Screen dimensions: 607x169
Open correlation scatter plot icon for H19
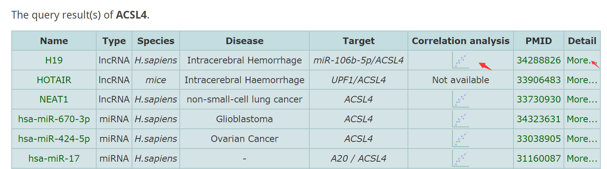[460, 60]
